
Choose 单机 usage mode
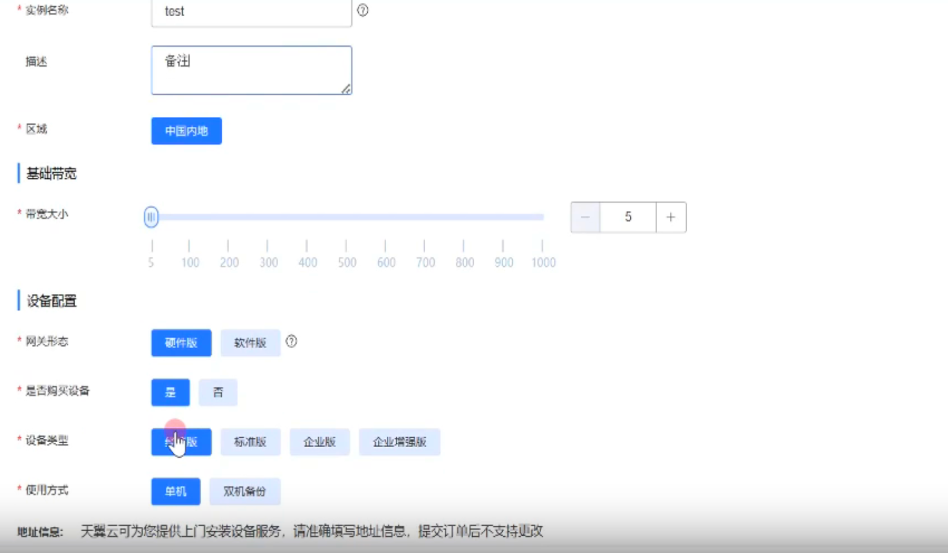[175, 491]
